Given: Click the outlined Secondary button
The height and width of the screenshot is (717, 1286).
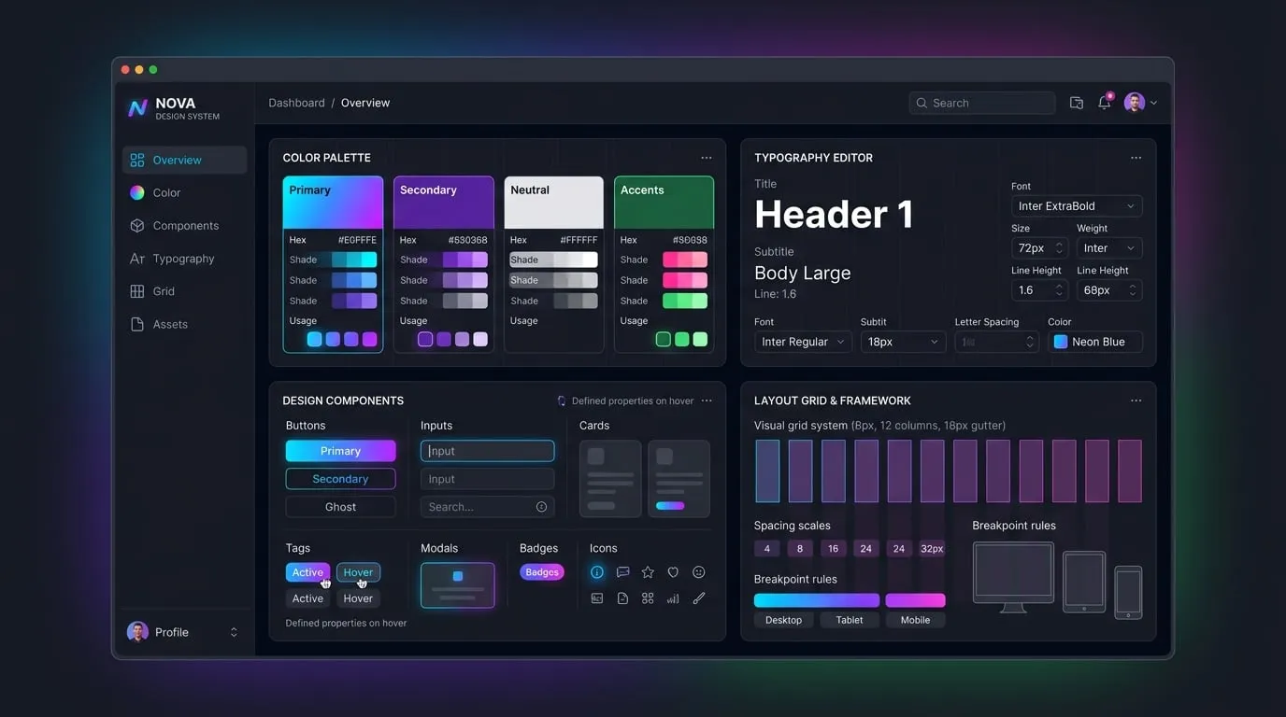Looking at the screenshot, I should (x=340, y=479).
